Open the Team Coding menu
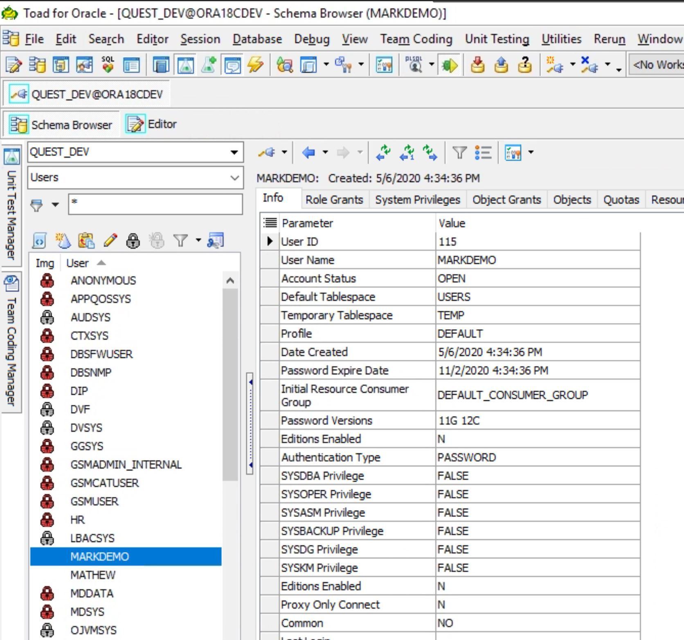This screenshot has width=684, height=640. 416,39
